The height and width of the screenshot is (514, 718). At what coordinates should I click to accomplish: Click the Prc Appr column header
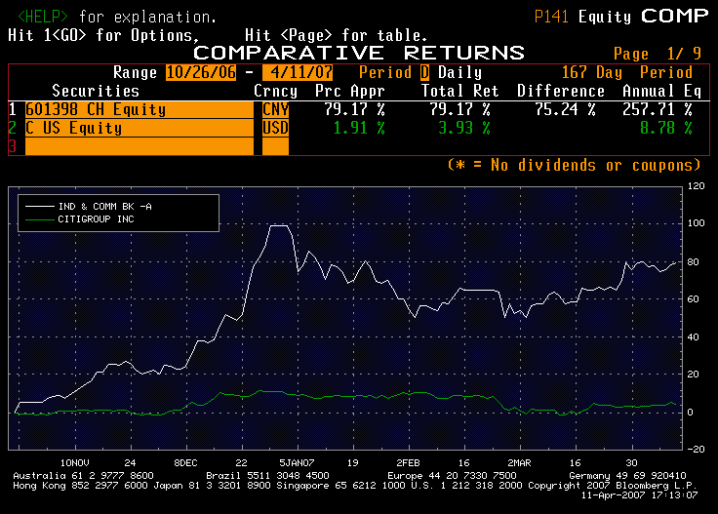click(x=350, y=91)
